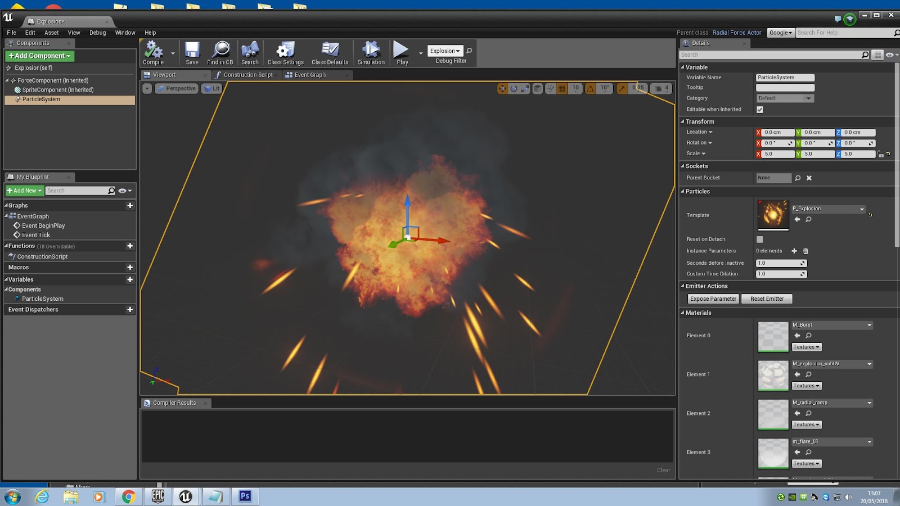Open Class Settings in toolbar
900x506 pixels.
point(285,53)
